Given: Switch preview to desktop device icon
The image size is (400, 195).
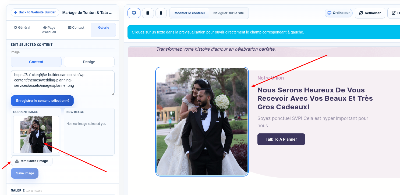Looking at the screenshot, I should pos(134,13).
